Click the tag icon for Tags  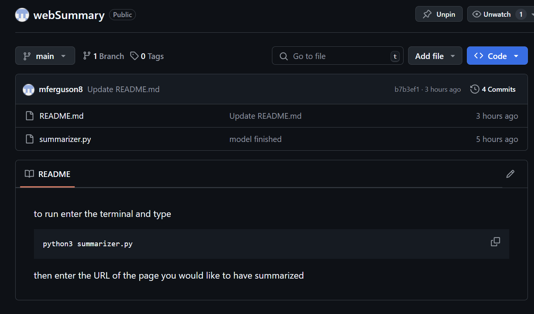coord(134,56)
